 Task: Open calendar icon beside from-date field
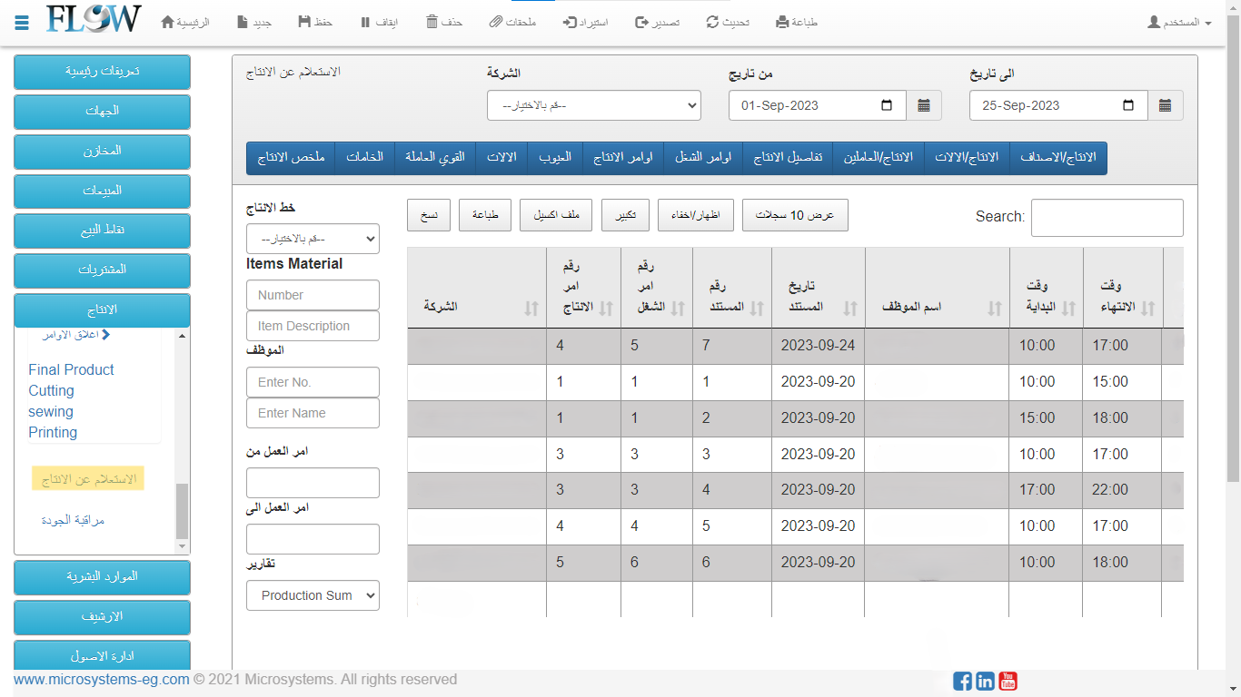click(x=924, y=105)
